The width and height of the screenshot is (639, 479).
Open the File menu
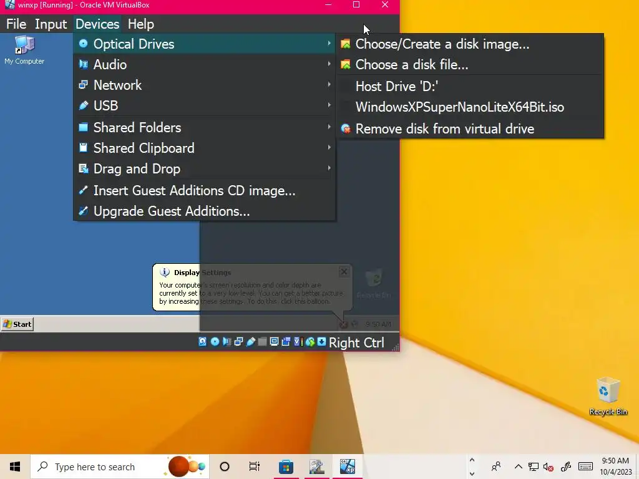click(16, 24)
